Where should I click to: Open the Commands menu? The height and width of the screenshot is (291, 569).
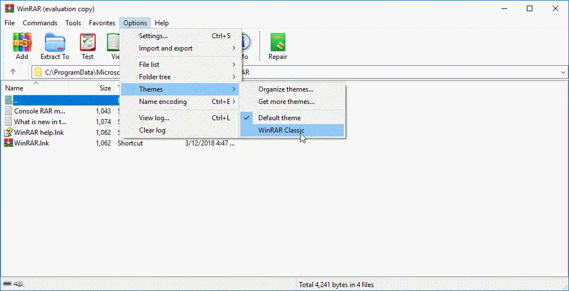pos(40,23)
